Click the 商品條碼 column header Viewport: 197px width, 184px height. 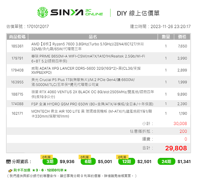tap(17, 37)
